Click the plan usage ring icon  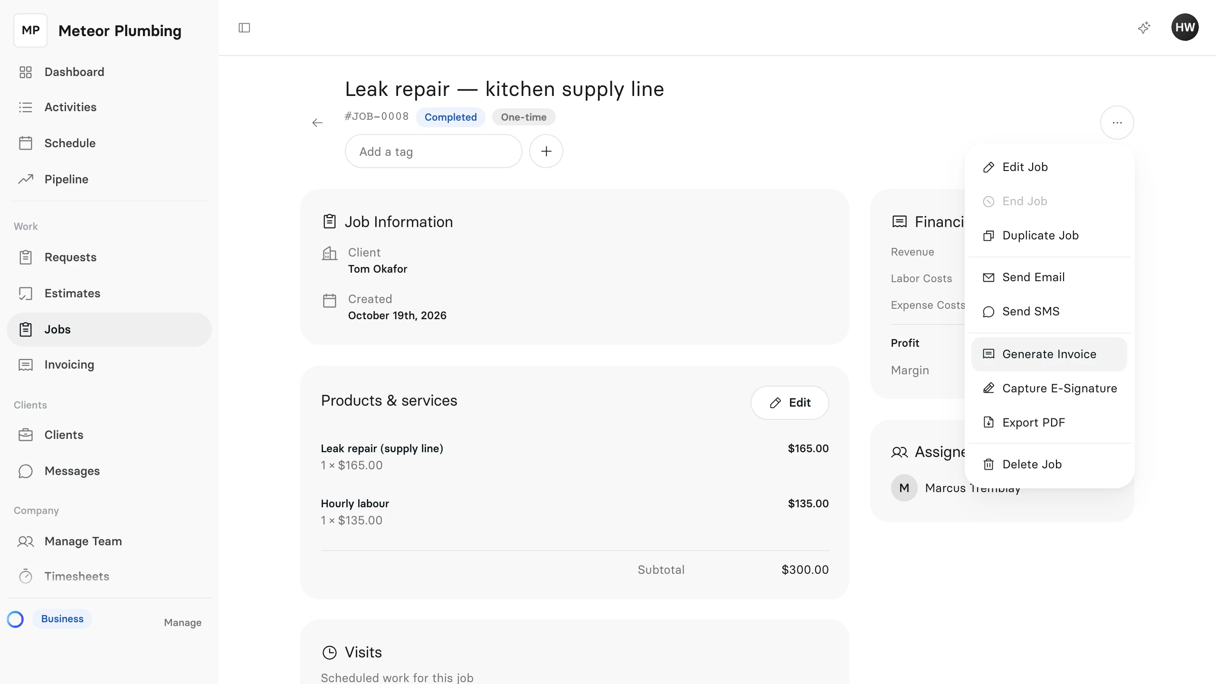pos(15,619)
